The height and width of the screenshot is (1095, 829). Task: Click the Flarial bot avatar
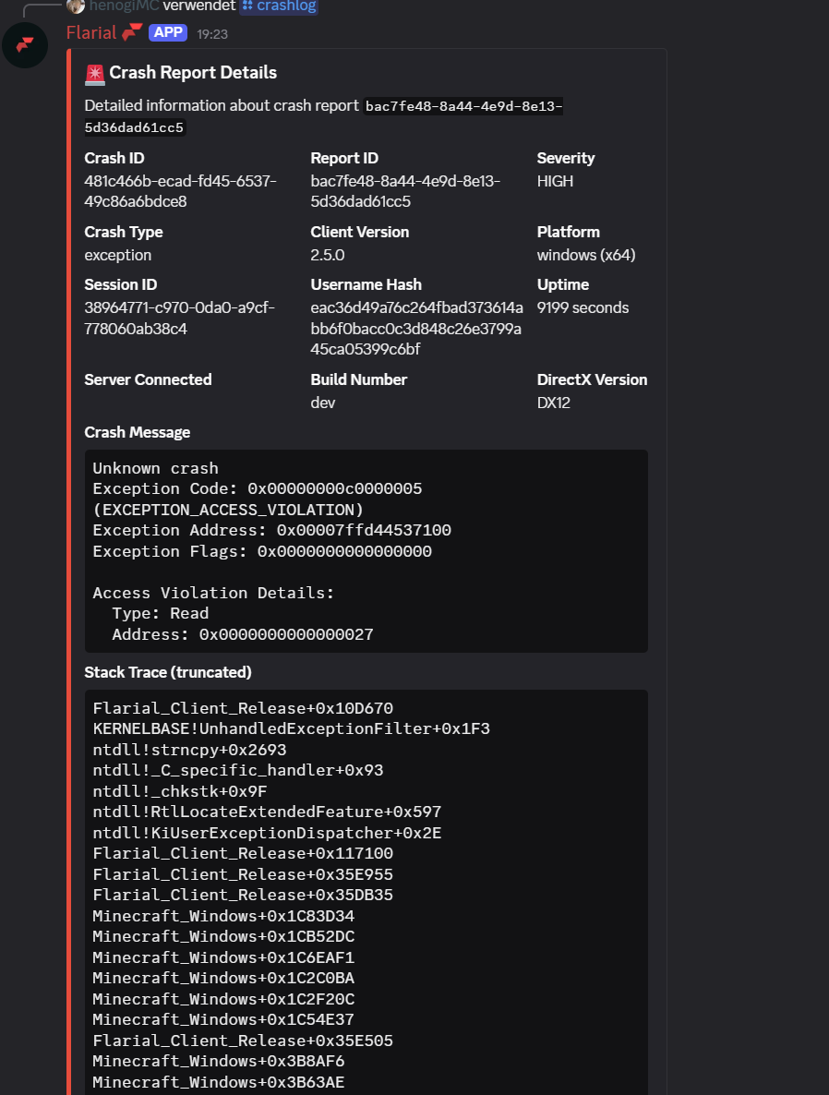click(x=25, y=44)
